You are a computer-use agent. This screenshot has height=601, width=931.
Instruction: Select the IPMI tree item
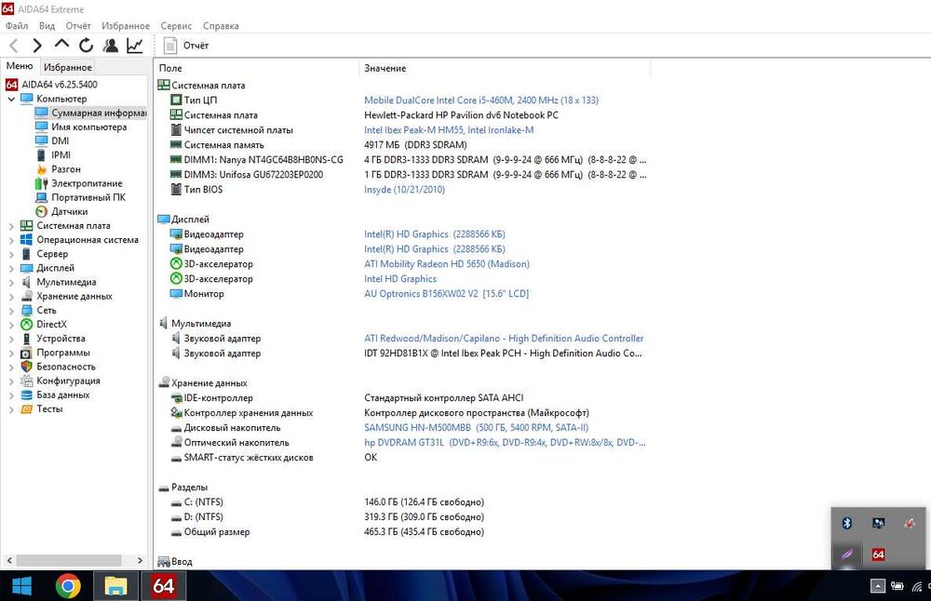click(x=61, y=154)
